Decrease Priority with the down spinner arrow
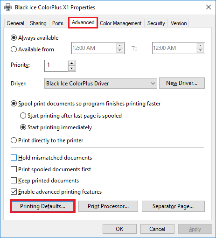This screenshot has width=216, height=238. [71, 68]
